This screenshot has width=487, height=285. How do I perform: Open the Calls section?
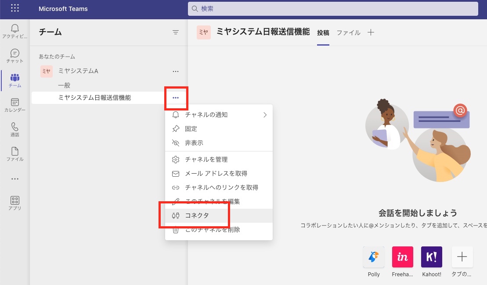15,129
